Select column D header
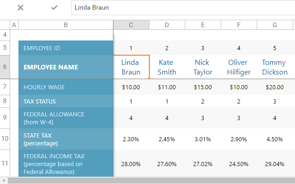 (x=167, y=25)
